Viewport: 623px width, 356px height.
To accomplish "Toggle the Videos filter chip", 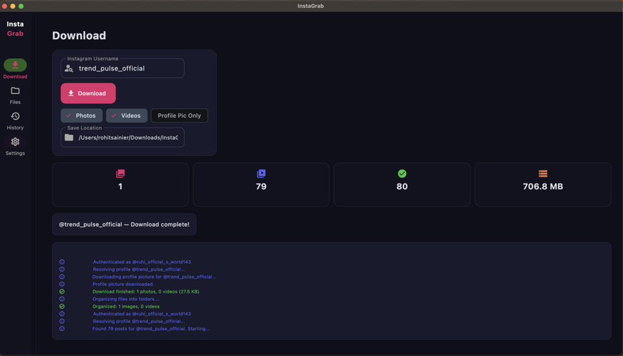I will coord(126,116).
